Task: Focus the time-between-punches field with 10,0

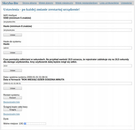Action: 67,66
